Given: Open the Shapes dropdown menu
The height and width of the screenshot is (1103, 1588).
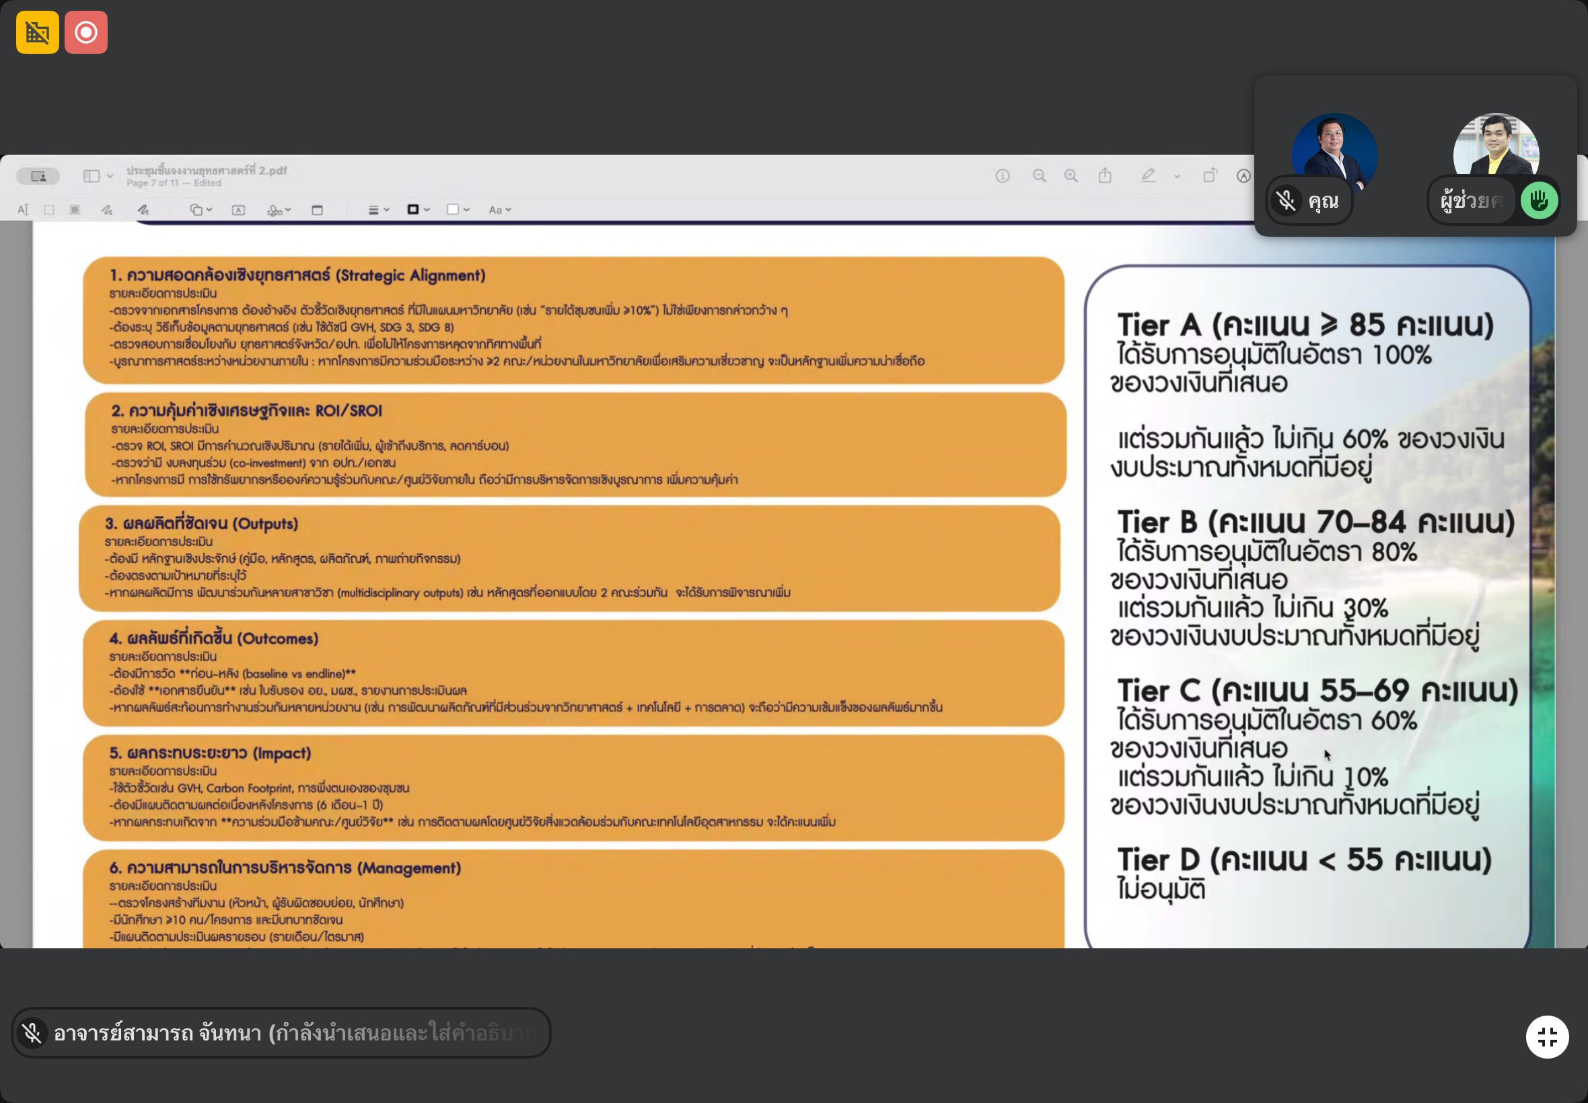Looking at the screenshot, I should (x=201, y=210).
